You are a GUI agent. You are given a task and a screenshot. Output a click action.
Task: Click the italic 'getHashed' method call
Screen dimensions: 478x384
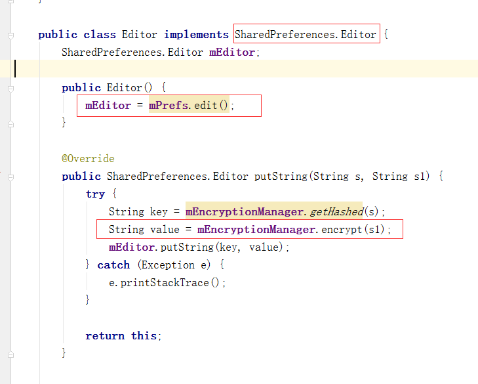click(336, 212)
